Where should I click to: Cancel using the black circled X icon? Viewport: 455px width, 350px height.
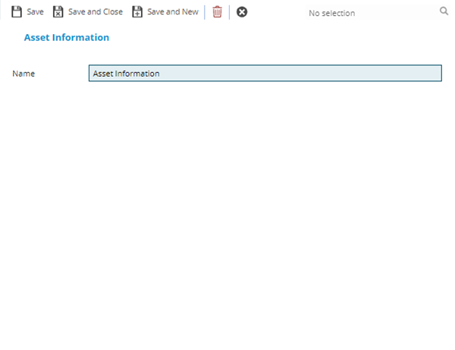coord(242,12)
